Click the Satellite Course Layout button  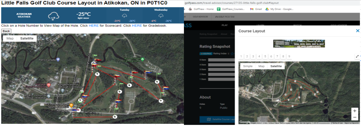tap(217, 119)
